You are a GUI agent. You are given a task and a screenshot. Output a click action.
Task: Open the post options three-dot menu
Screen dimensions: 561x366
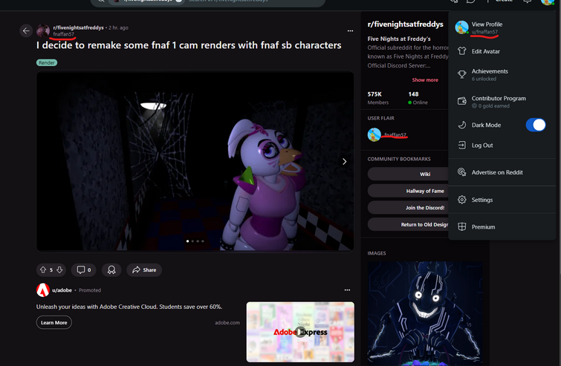coord(350,30)
